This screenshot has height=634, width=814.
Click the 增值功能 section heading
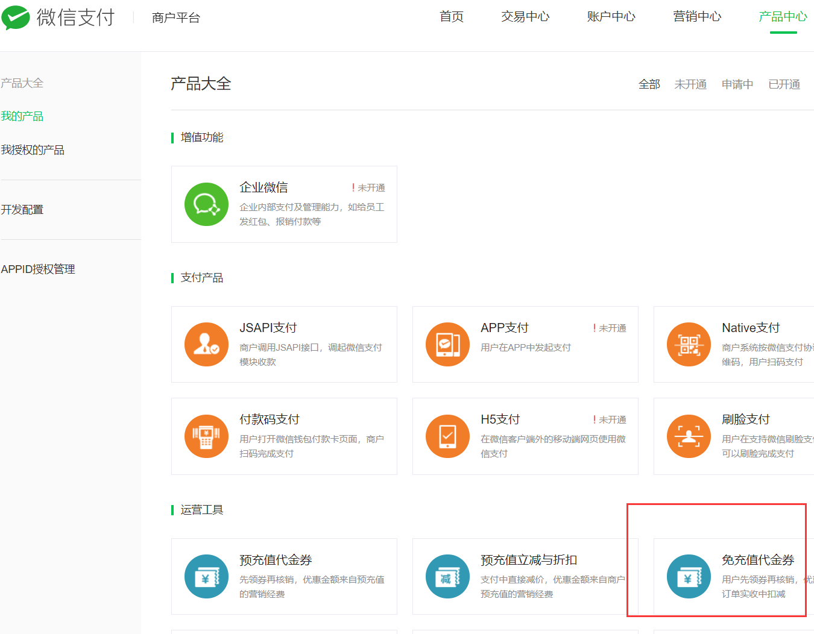point(202,137)
